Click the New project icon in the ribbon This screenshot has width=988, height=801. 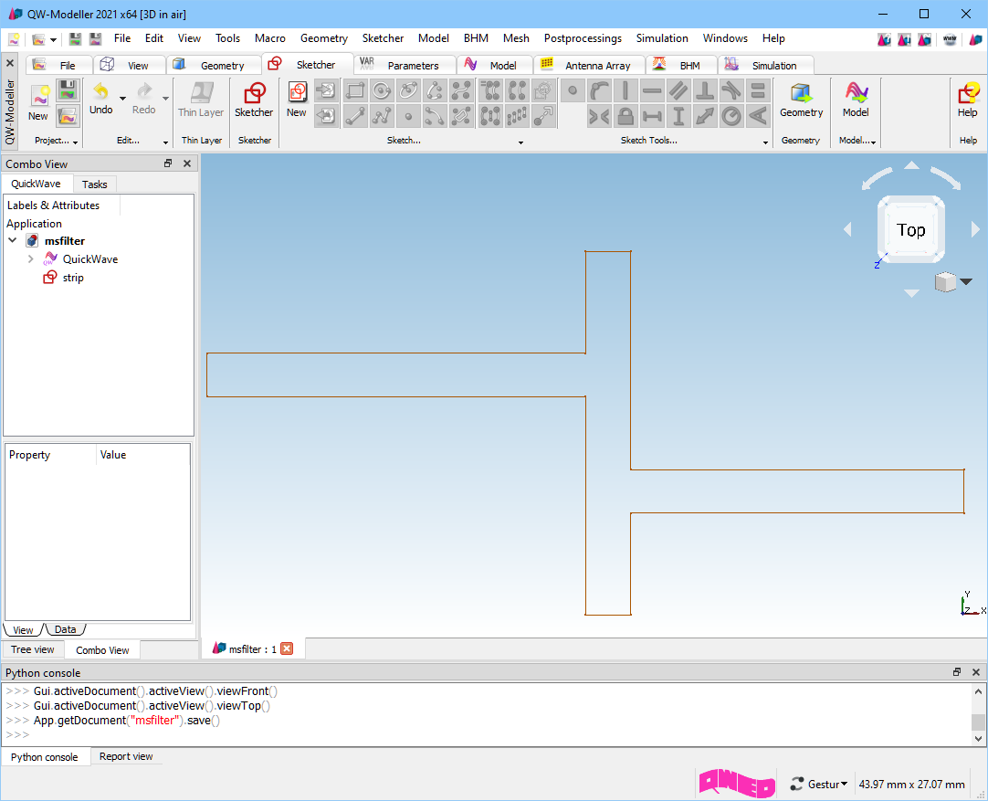[37, 102]
